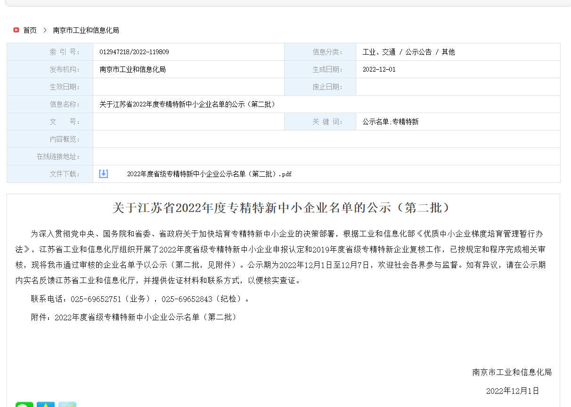This screenshot has height=407, width=571.
Task: Click the article headline 关于江苏省2022年度专精特新中小企业名单的公示（第二批）
Action: click(283, 208)
